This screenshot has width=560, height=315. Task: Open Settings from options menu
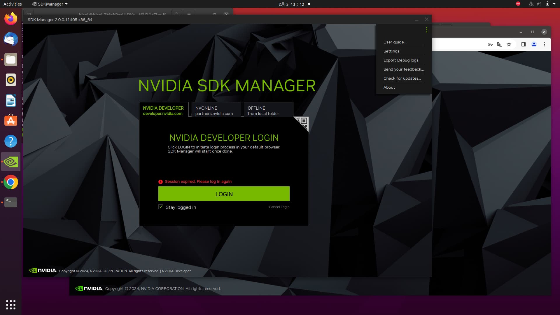[391, 51]
